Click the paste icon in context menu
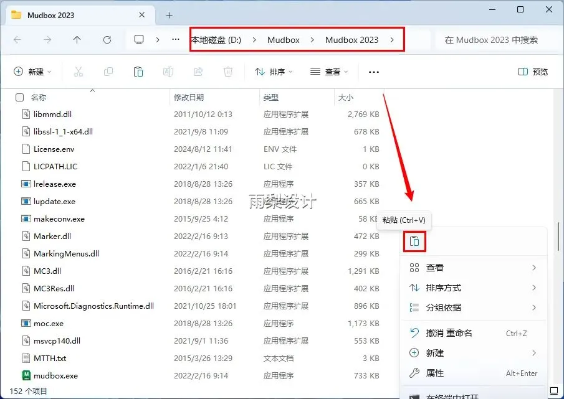The height and width of the screenshot is (399, 564). point(414,242)
